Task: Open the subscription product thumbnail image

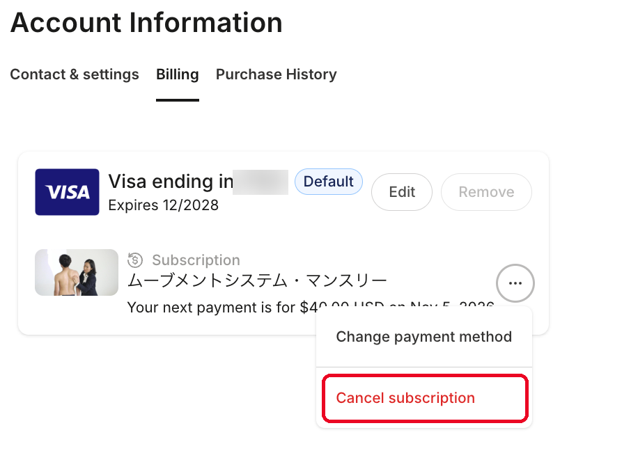Action: 77,272
